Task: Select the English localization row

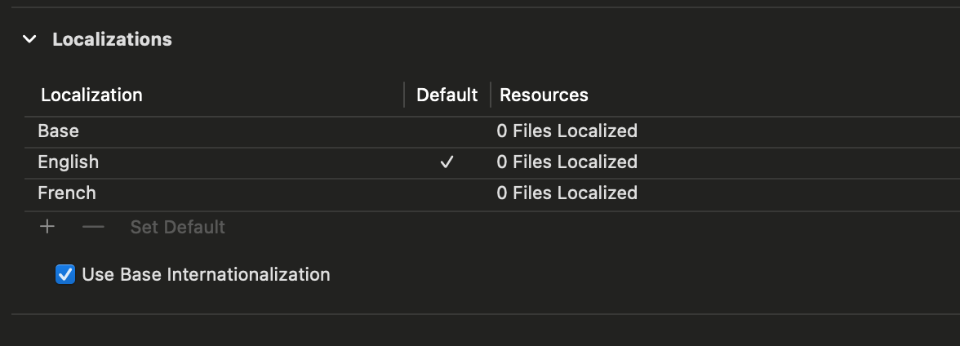Action: tap(492, 162)
